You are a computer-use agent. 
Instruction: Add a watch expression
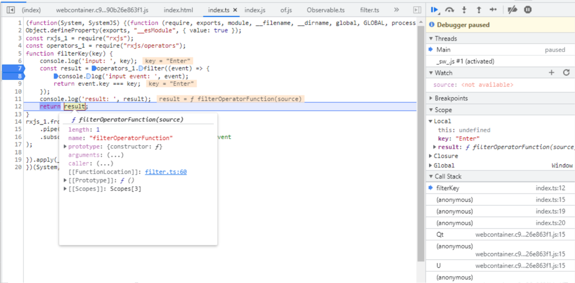click(551, 73)
